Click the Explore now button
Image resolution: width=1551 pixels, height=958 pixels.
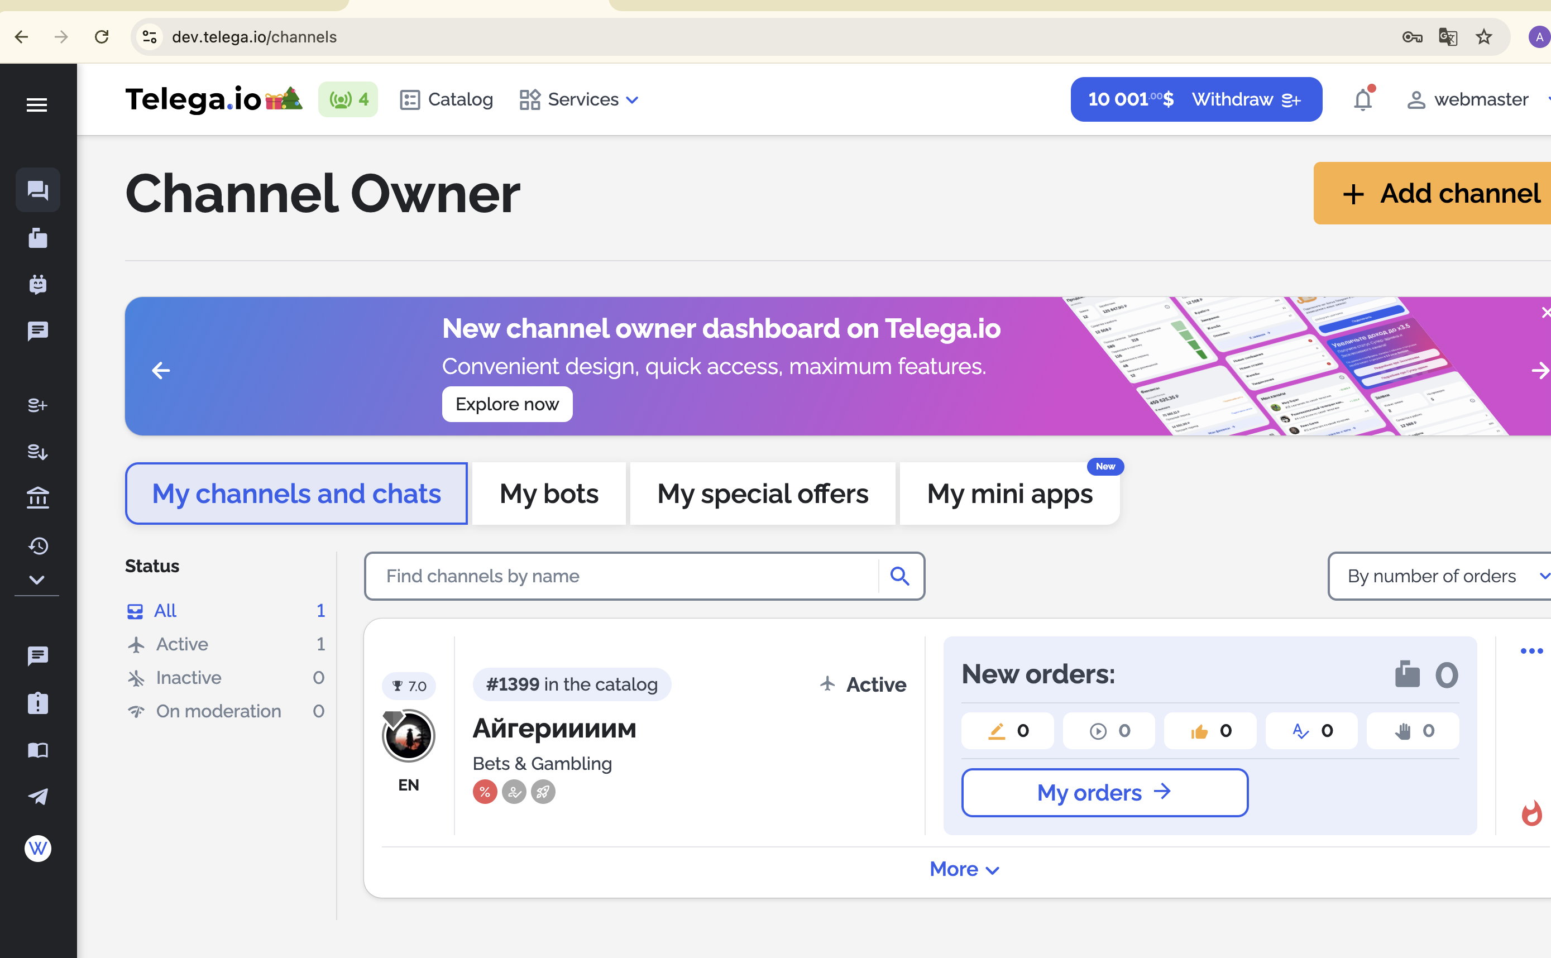[x=507, y=404]
